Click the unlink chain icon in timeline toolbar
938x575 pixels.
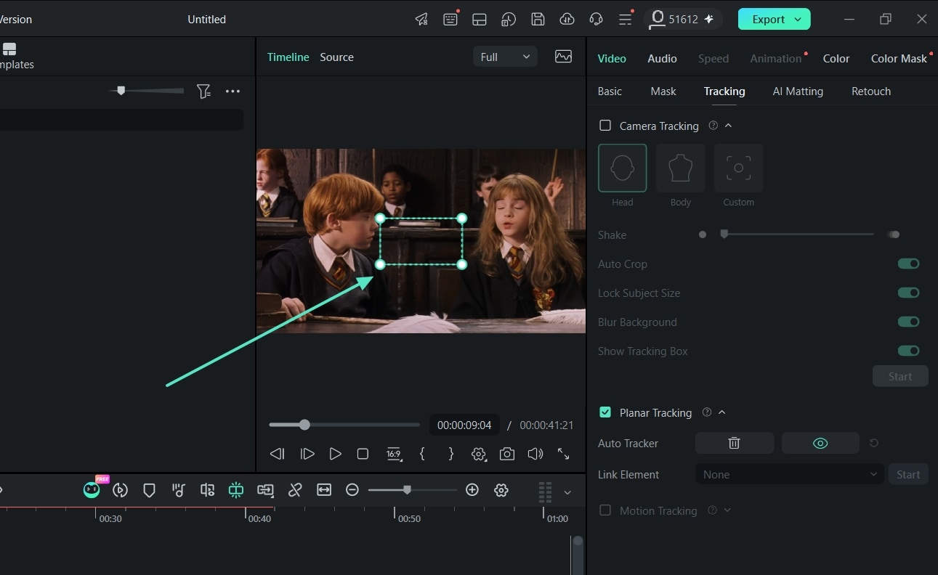pyautogui.click(x=295, y=490)
